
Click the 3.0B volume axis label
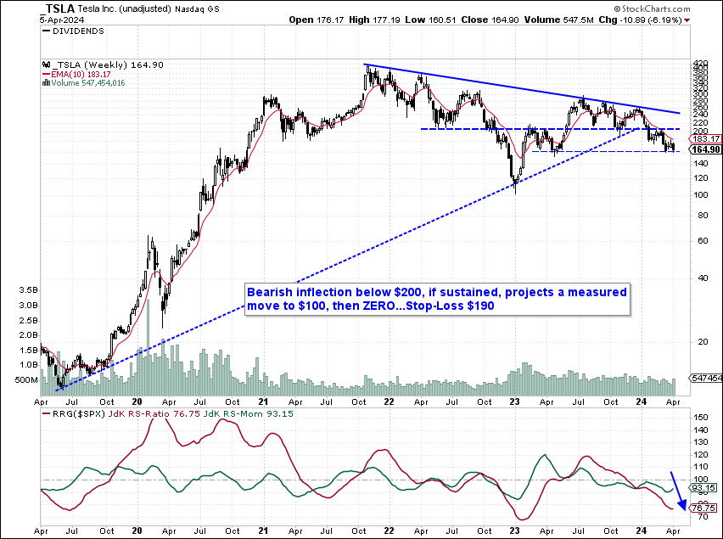coord(29,306)
